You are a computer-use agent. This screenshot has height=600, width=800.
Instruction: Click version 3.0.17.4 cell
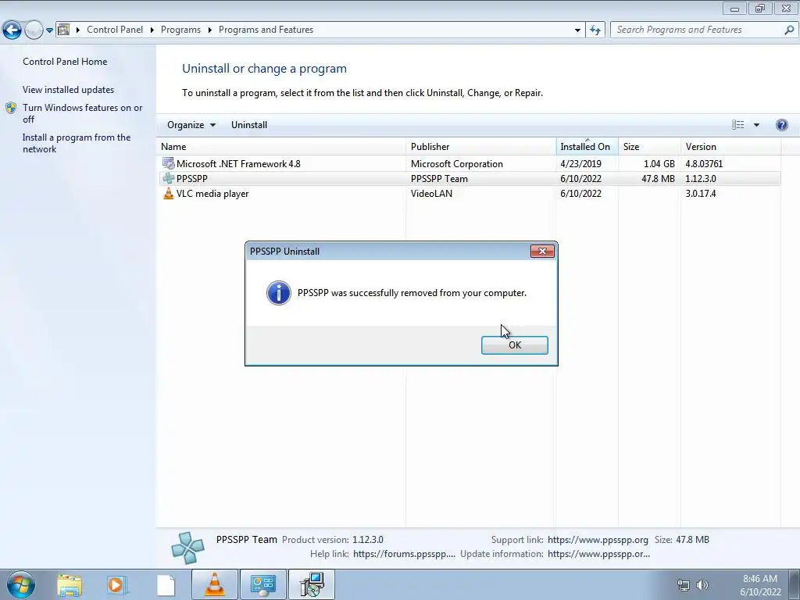701,194
